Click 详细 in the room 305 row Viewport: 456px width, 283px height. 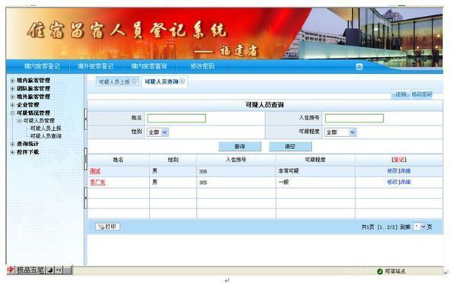click(405, 182)
